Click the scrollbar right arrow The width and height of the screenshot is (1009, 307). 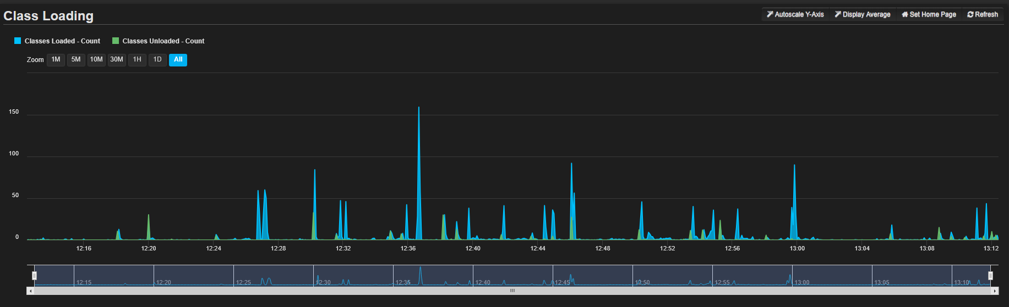pos(995,291)
